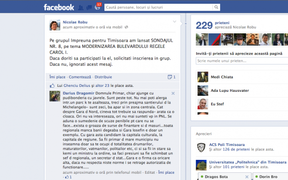Like the post with 'Îmi place'
This screenshot has height=180, width=288.
(57, 77)
